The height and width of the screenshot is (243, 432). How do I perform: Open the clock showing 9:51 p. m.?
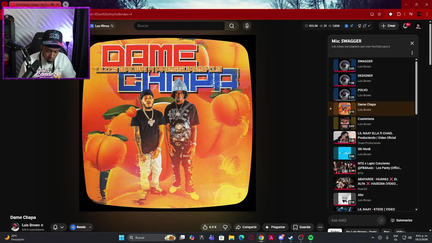click(422, 238)
